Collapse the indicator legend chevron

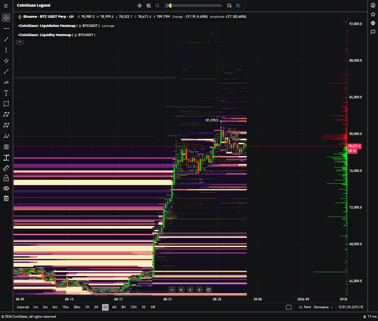[x=20, y=42]
